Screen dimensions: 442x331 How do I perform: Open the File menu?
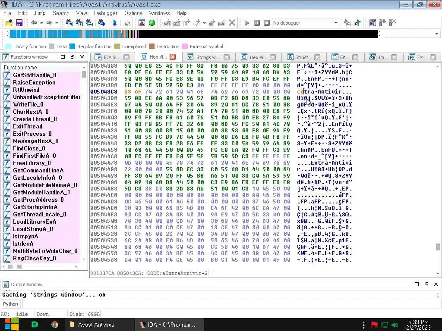[x=7, y=13]
